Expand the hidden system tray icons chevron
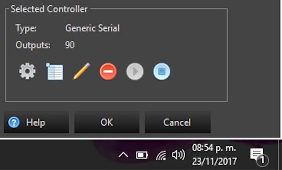 coord(123,155)
